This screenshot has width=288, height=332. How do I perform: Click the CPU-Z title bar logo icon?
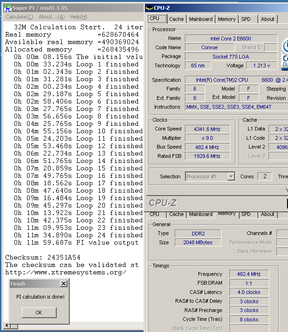[149, 8]
